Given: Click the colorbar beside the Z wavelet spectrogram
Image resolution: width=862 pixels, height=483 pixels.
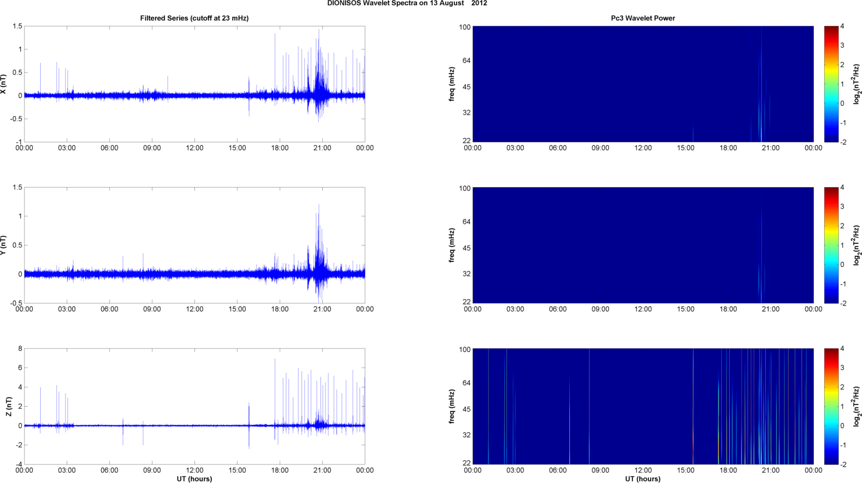Looking at the screenshot, I should 831,406.
